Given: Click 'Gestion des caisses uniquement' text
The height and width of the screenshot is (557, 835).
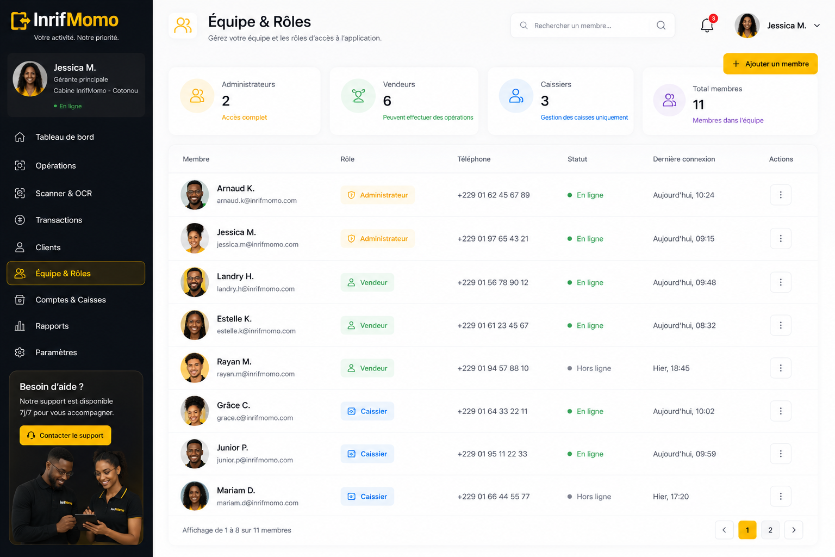Looking at the screenshot, I should coord(584,117).
